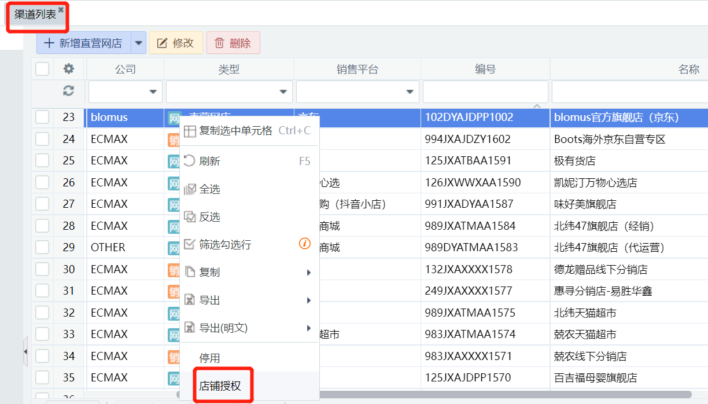Toggle the select-all header checkbox
The image size is (708, 404).
point(42,69)
